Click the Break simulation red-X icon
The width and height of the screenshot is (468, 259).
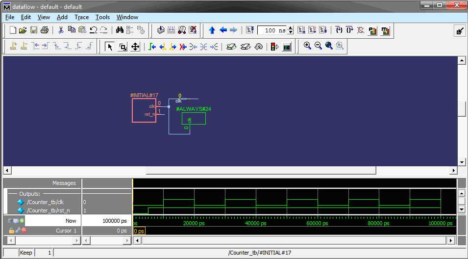point(193,30)
